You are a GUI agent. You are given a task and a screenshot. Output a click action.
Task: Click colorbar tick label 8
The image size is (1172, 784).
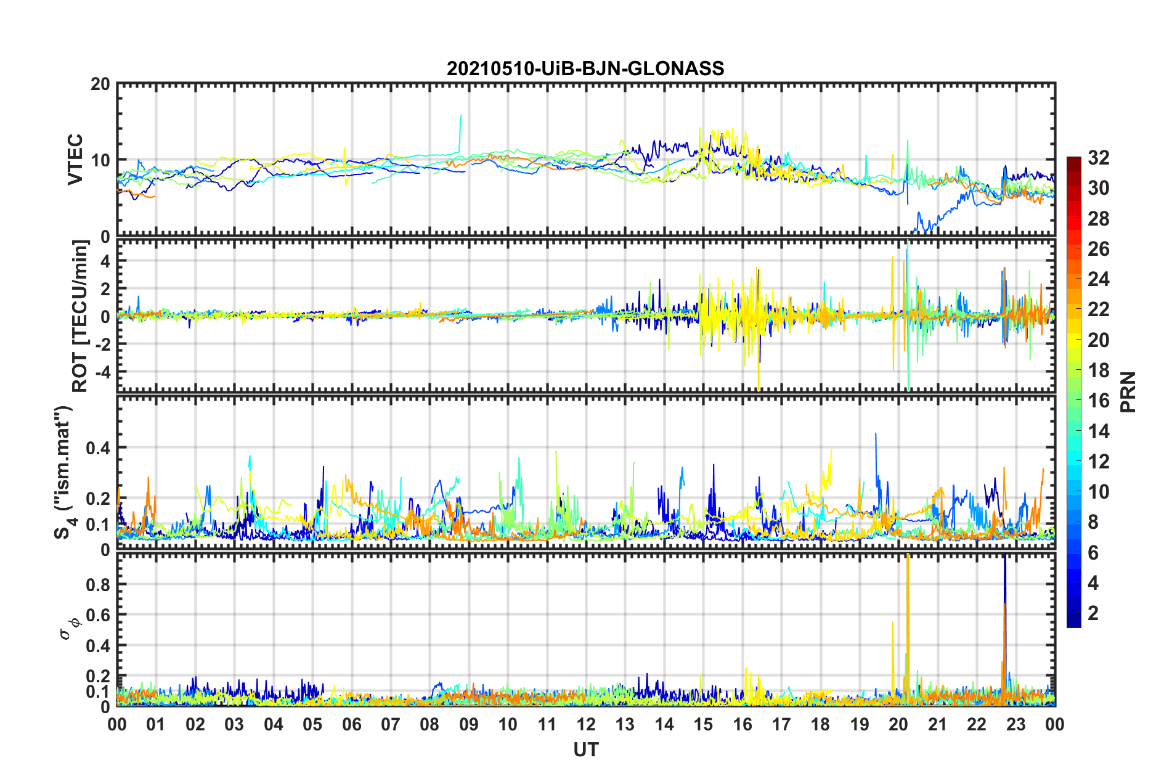[1093, 522]
